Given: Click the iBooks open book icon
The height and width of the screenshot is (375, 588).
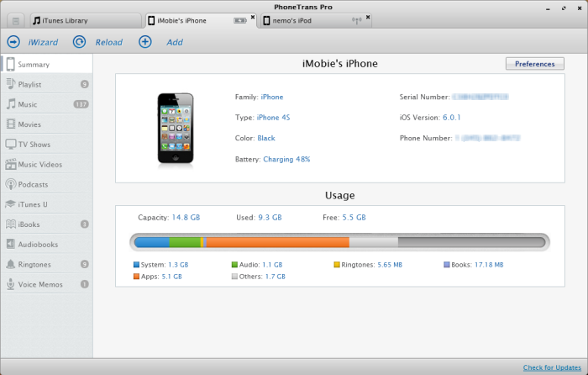Looking at the screenshot, I should pos(11,224).
